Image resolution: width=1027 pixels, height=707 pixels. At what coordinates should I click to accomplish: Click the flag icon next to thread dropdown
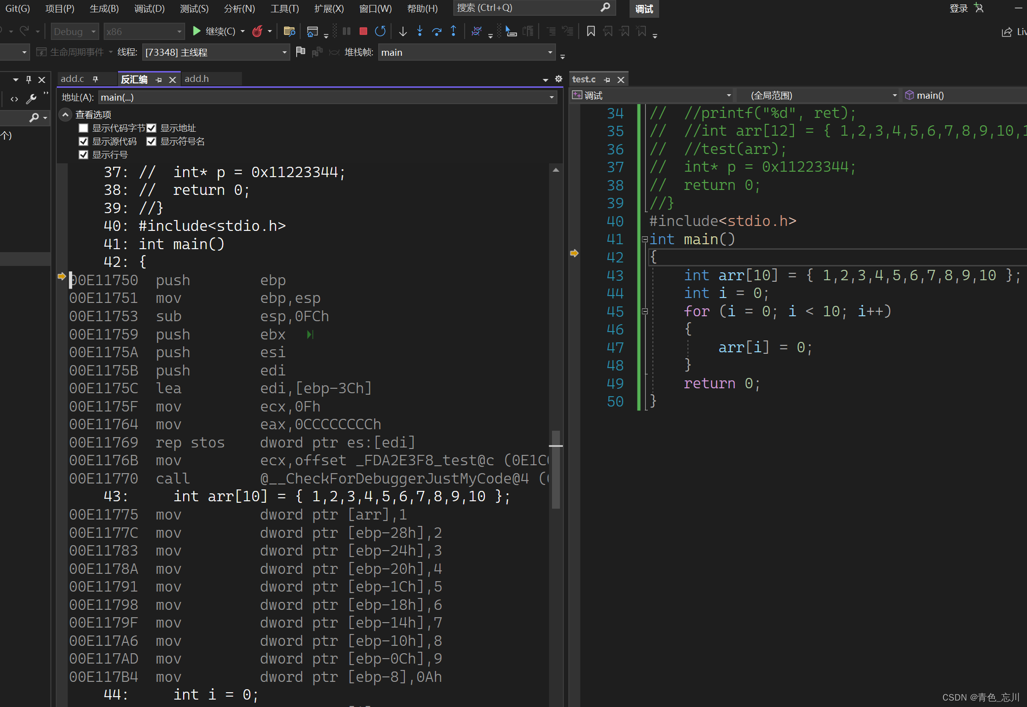coord(300,52)
